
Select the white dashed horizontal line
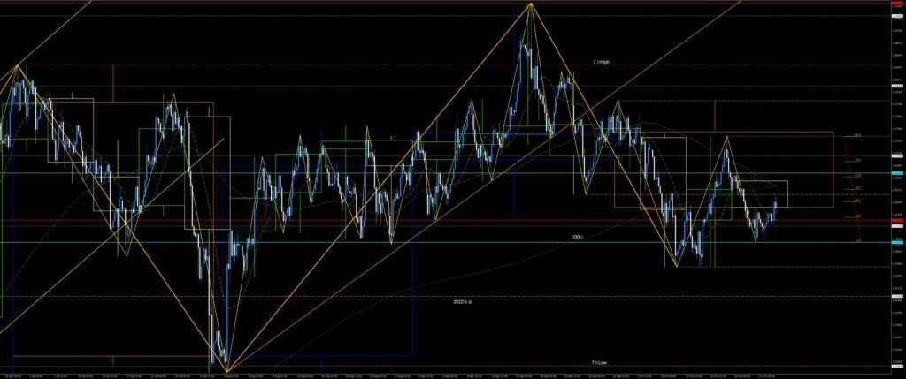[x=442, y=296]
